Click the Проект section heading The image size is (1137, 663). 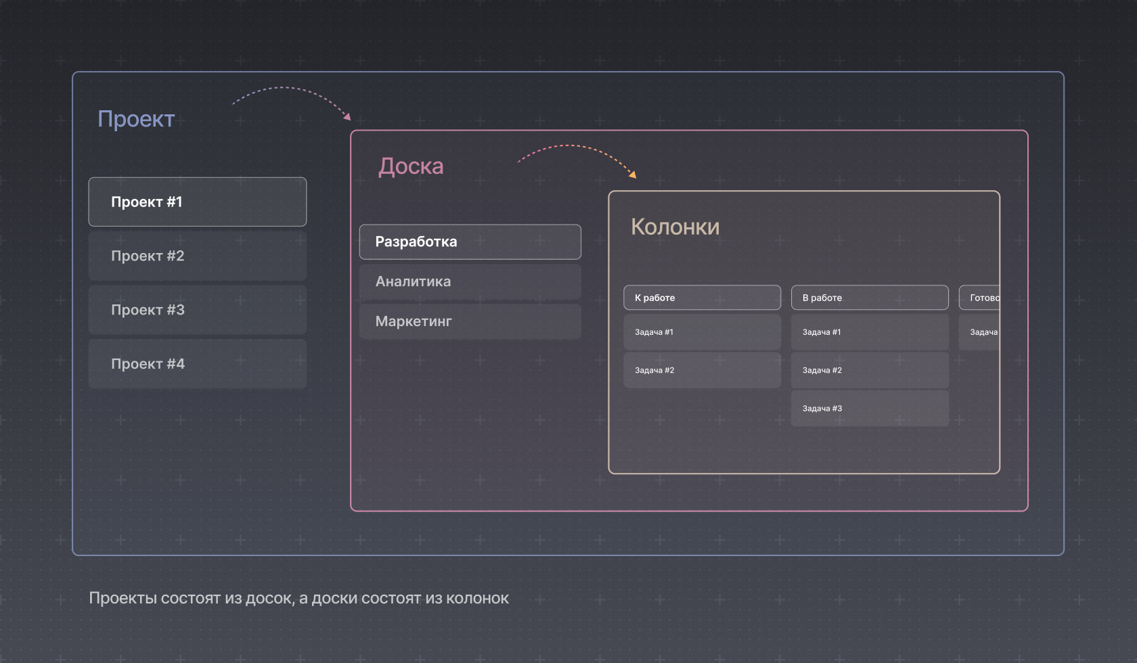(x=136, y=119)
